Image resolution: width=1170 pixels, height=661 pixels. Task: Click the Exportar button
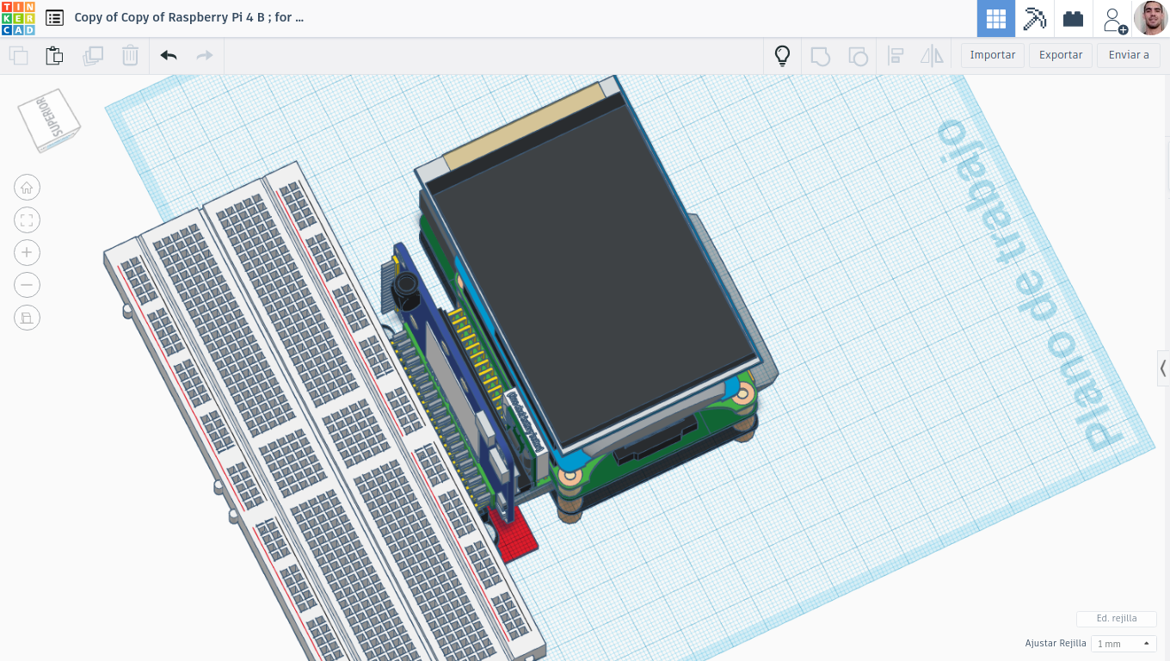click(1061, 55)
